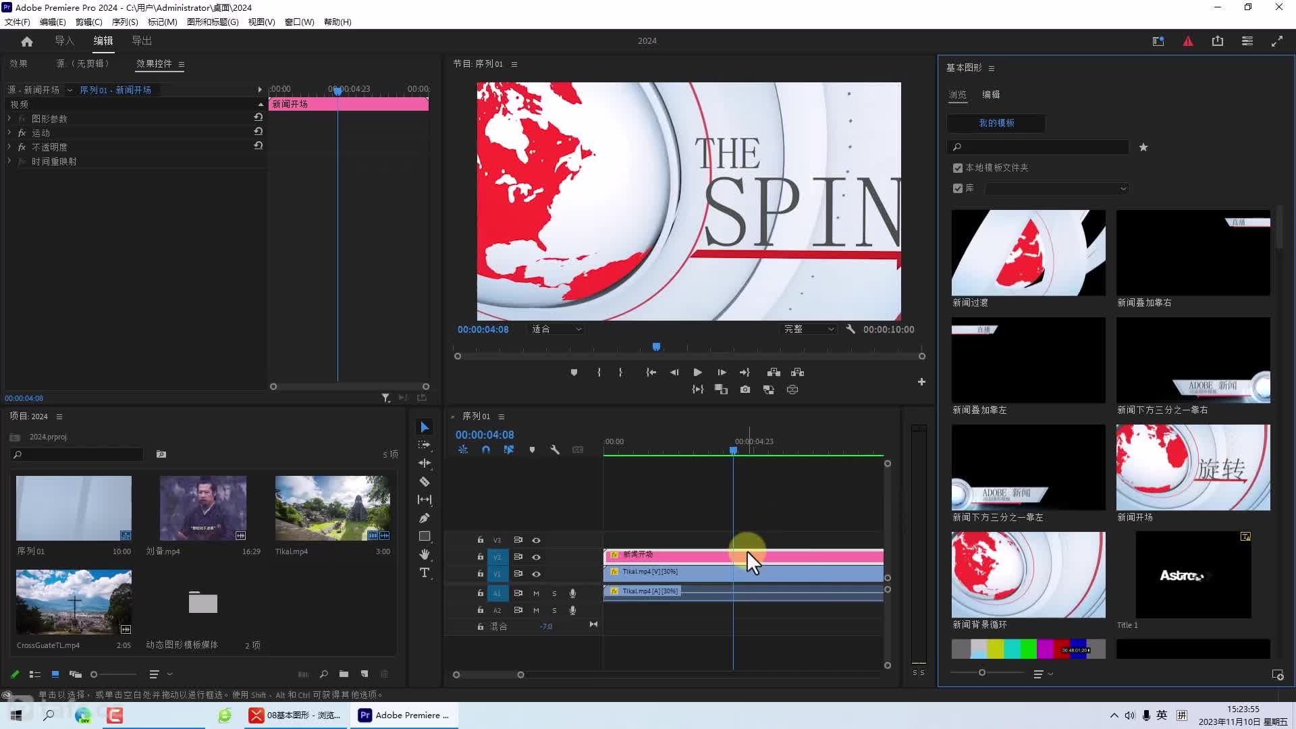The image size is (1296, 729).
Task: Switch project panel to list view
Action: point(35,674)
